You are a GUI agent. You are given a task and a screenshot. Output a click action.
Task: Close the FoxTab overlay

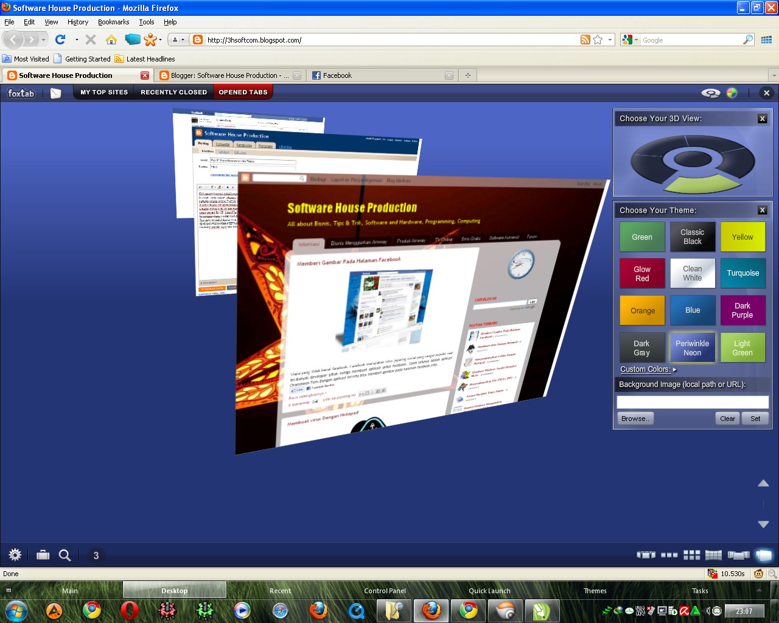click(767, 93)
